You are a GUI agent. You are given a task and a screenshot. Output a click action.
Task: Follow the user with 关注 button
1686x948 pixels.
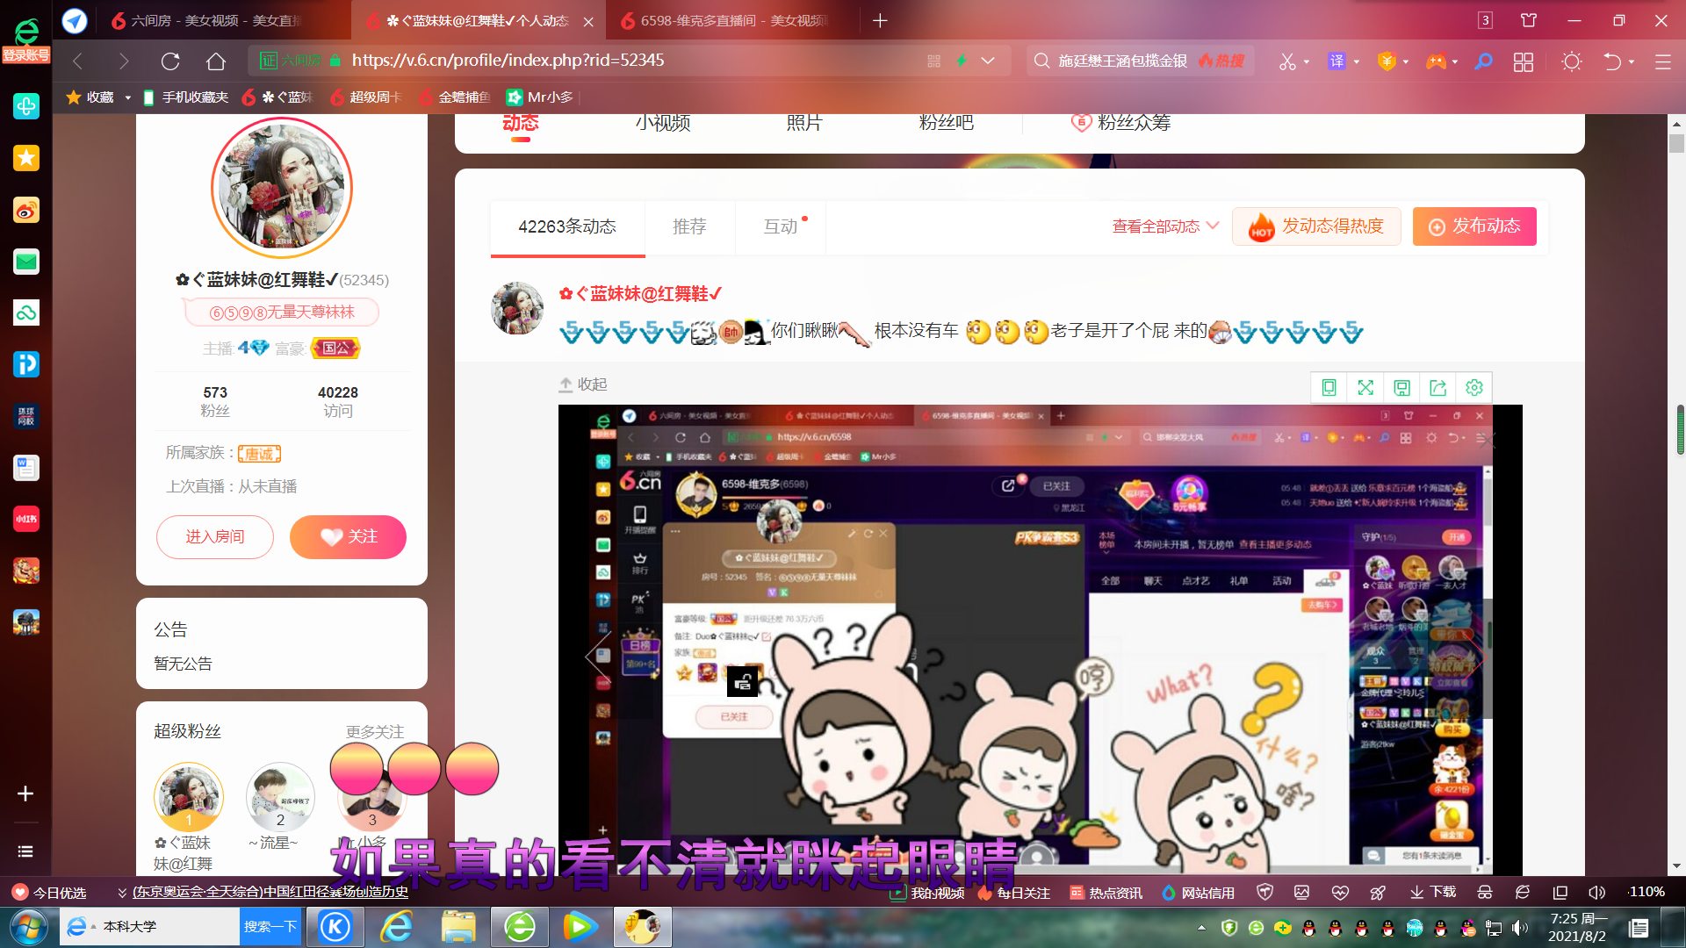[348, 537]
